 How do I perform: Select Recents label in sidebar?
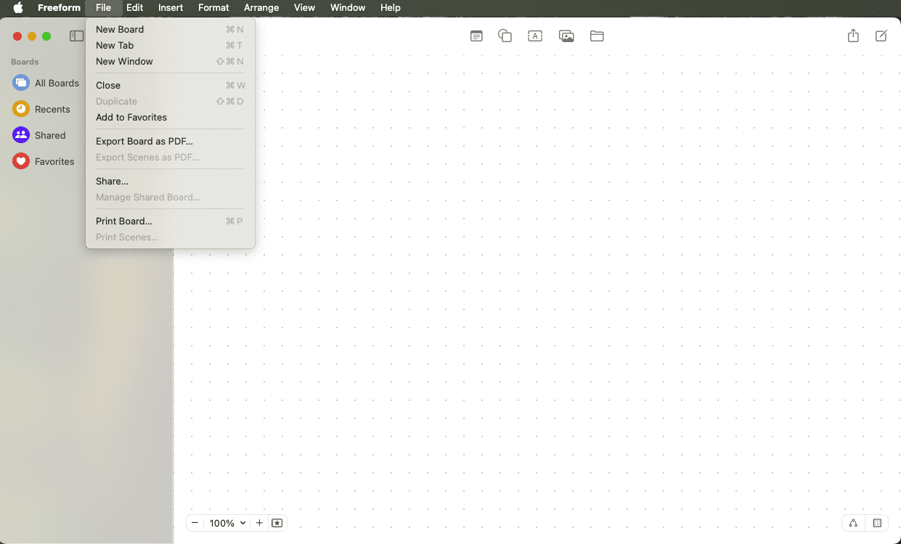point(52,109)
